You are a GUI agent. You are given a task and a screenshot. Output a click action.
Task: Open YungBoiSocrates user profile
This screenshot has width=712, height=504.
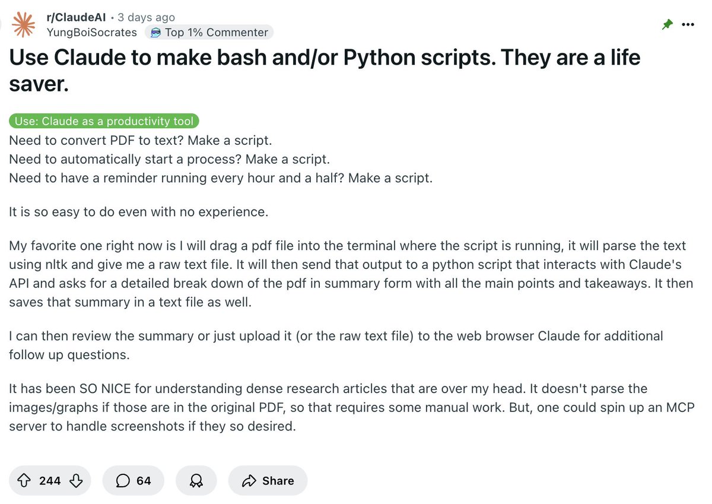pyautogui.click(x=91, y=32)
